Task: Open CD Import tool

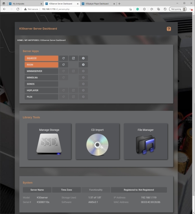Action: 97,141
